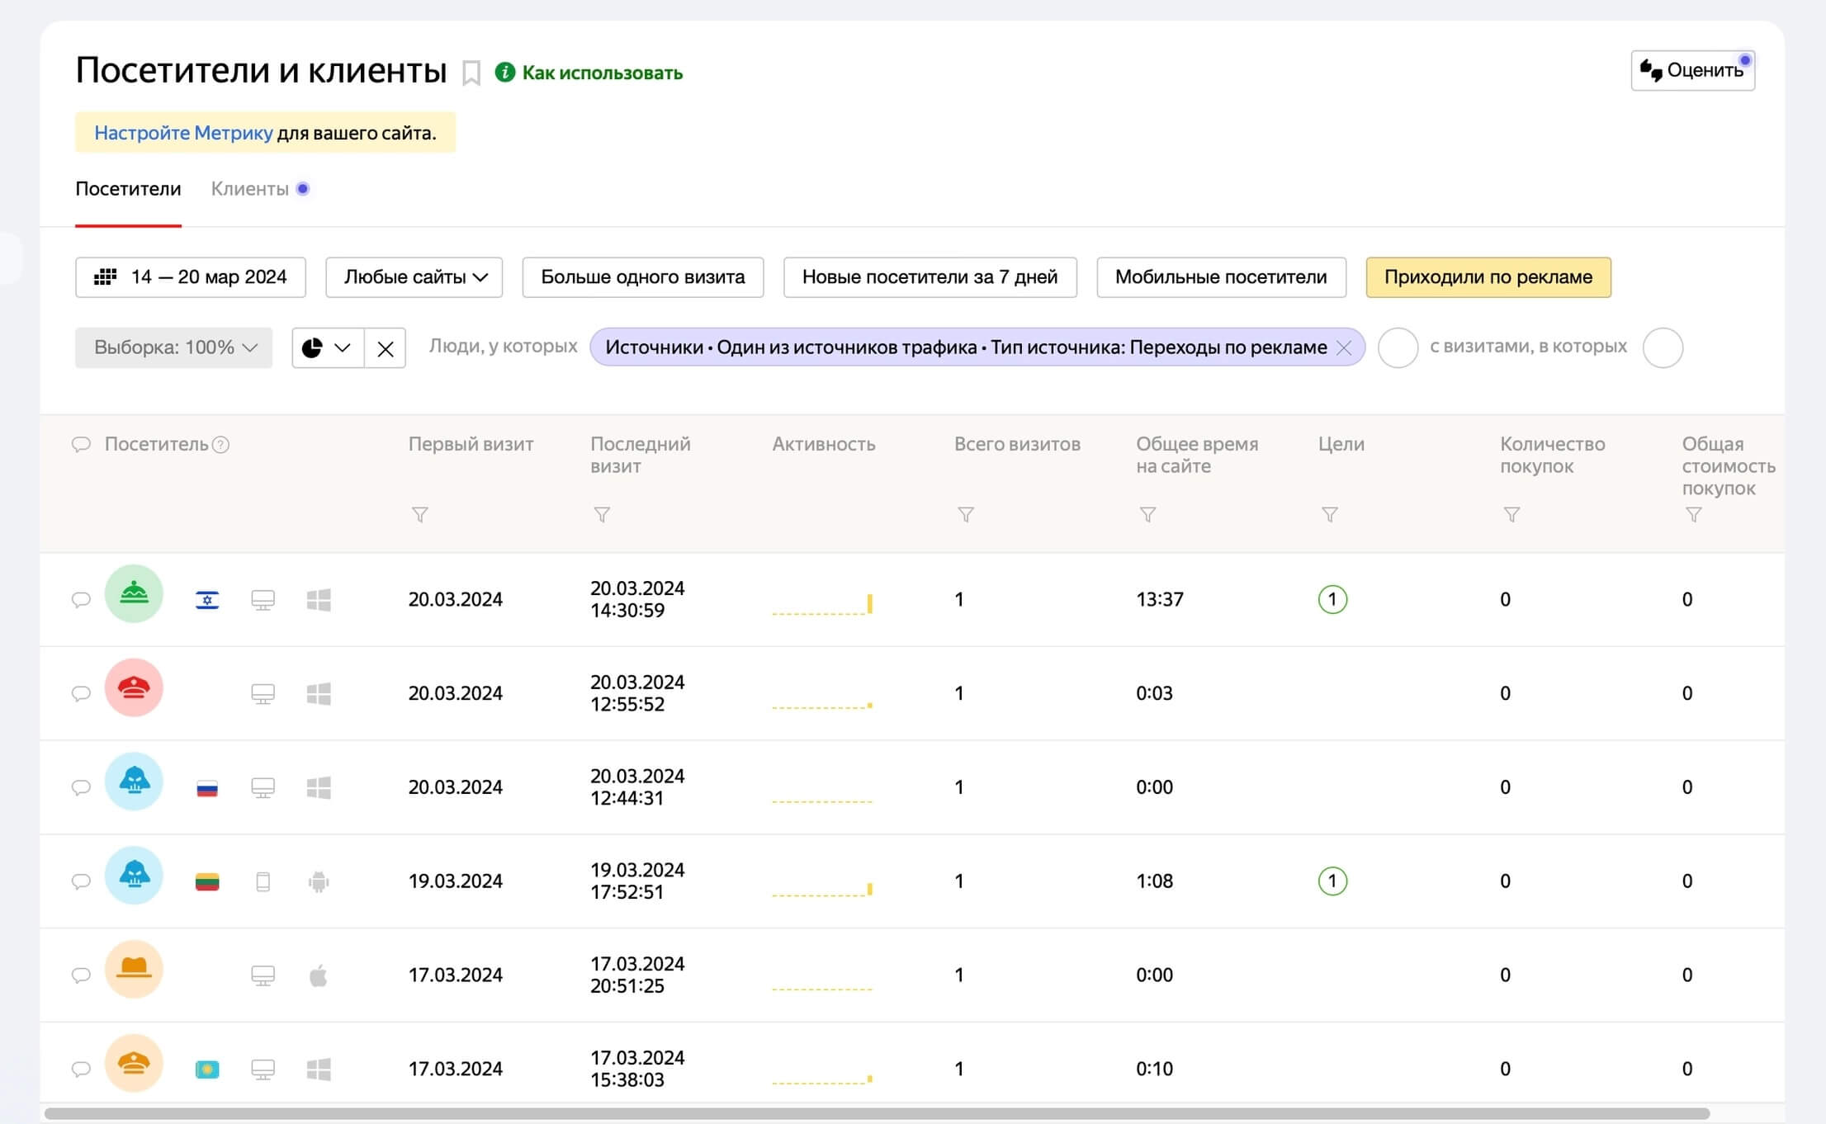Click the comment icon in the 20:51:25 row
This screenshot has width=1826, height=1124.
[x=81, y=976]
